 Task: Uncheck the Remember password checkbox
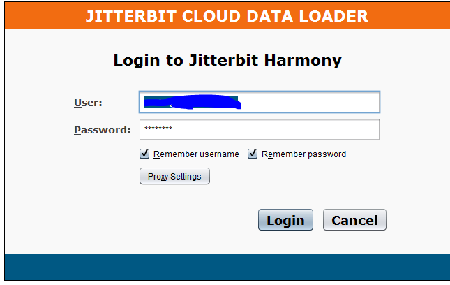pos(253,154)
